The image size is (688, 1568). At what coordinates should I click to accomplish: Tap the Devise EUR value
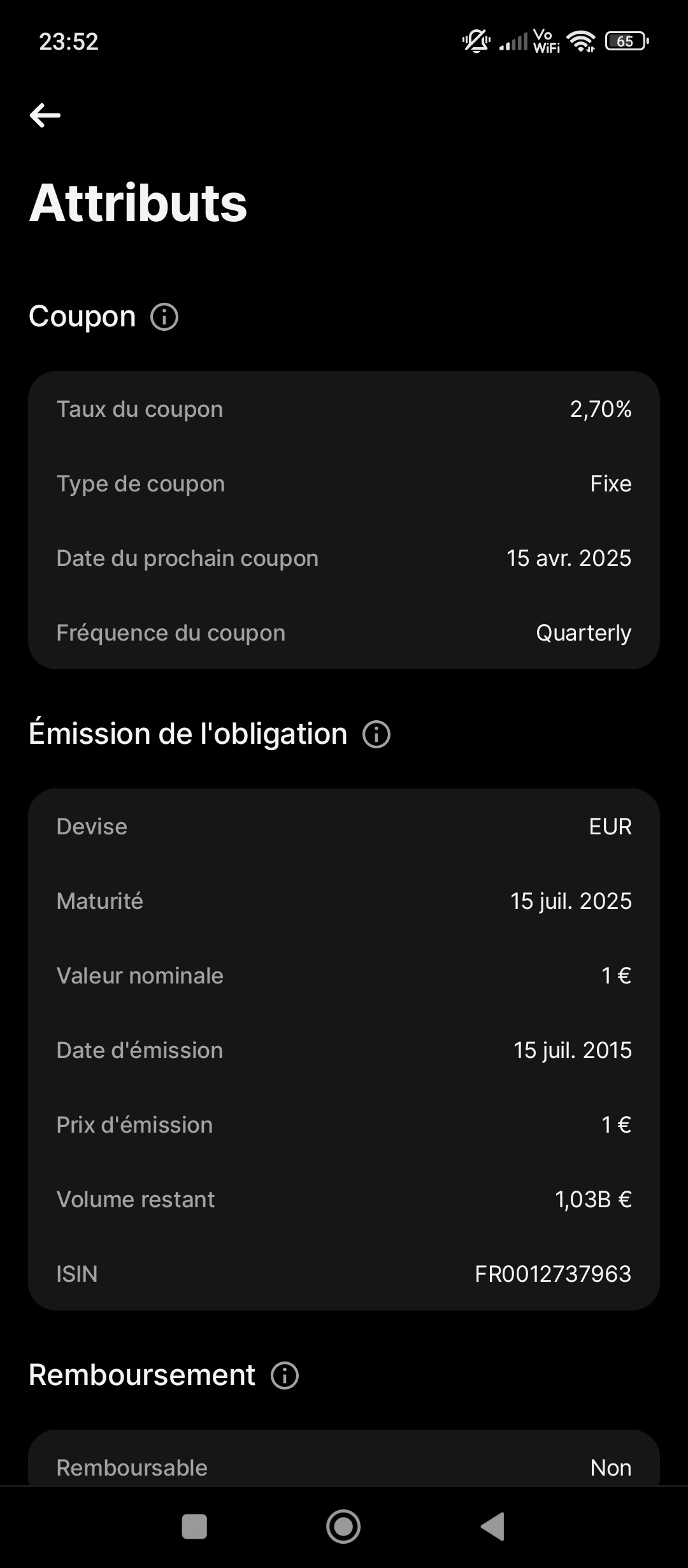click(610, 827)
